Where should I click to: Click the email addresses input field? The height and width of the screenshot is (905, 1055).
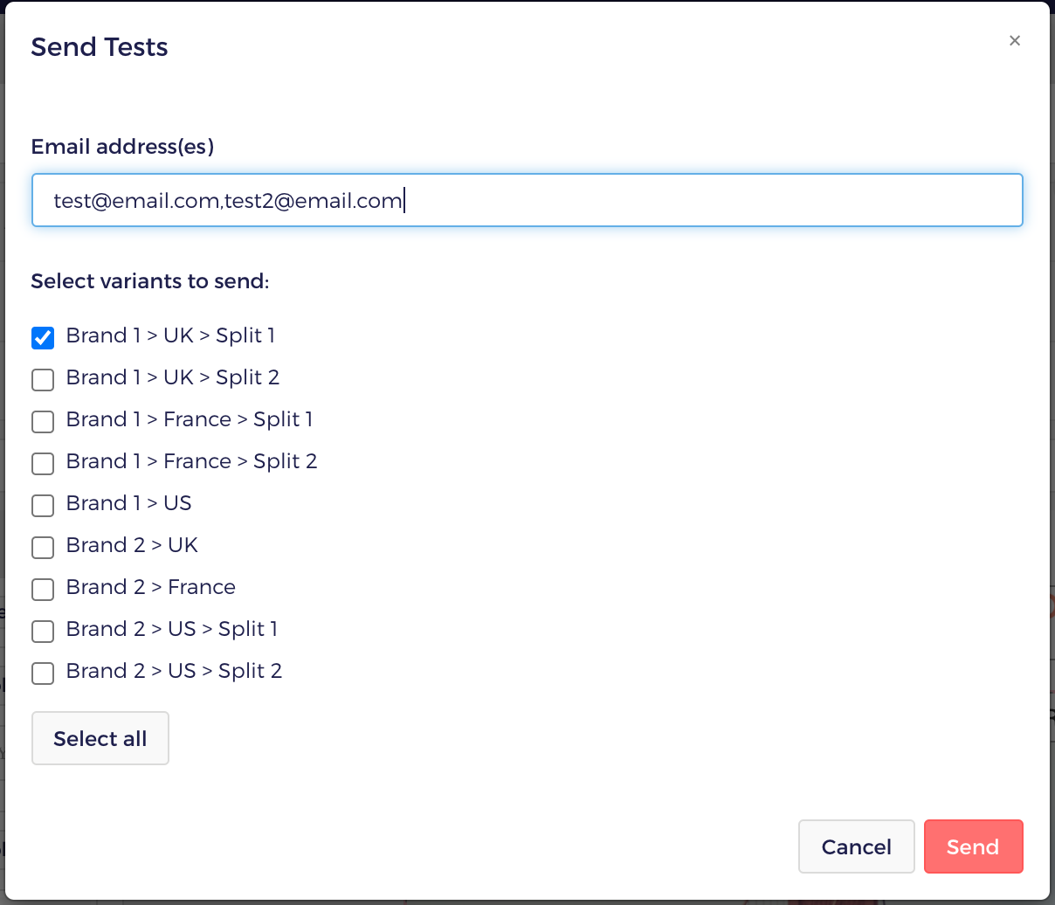pyautogui.click(x=527, y=200)
